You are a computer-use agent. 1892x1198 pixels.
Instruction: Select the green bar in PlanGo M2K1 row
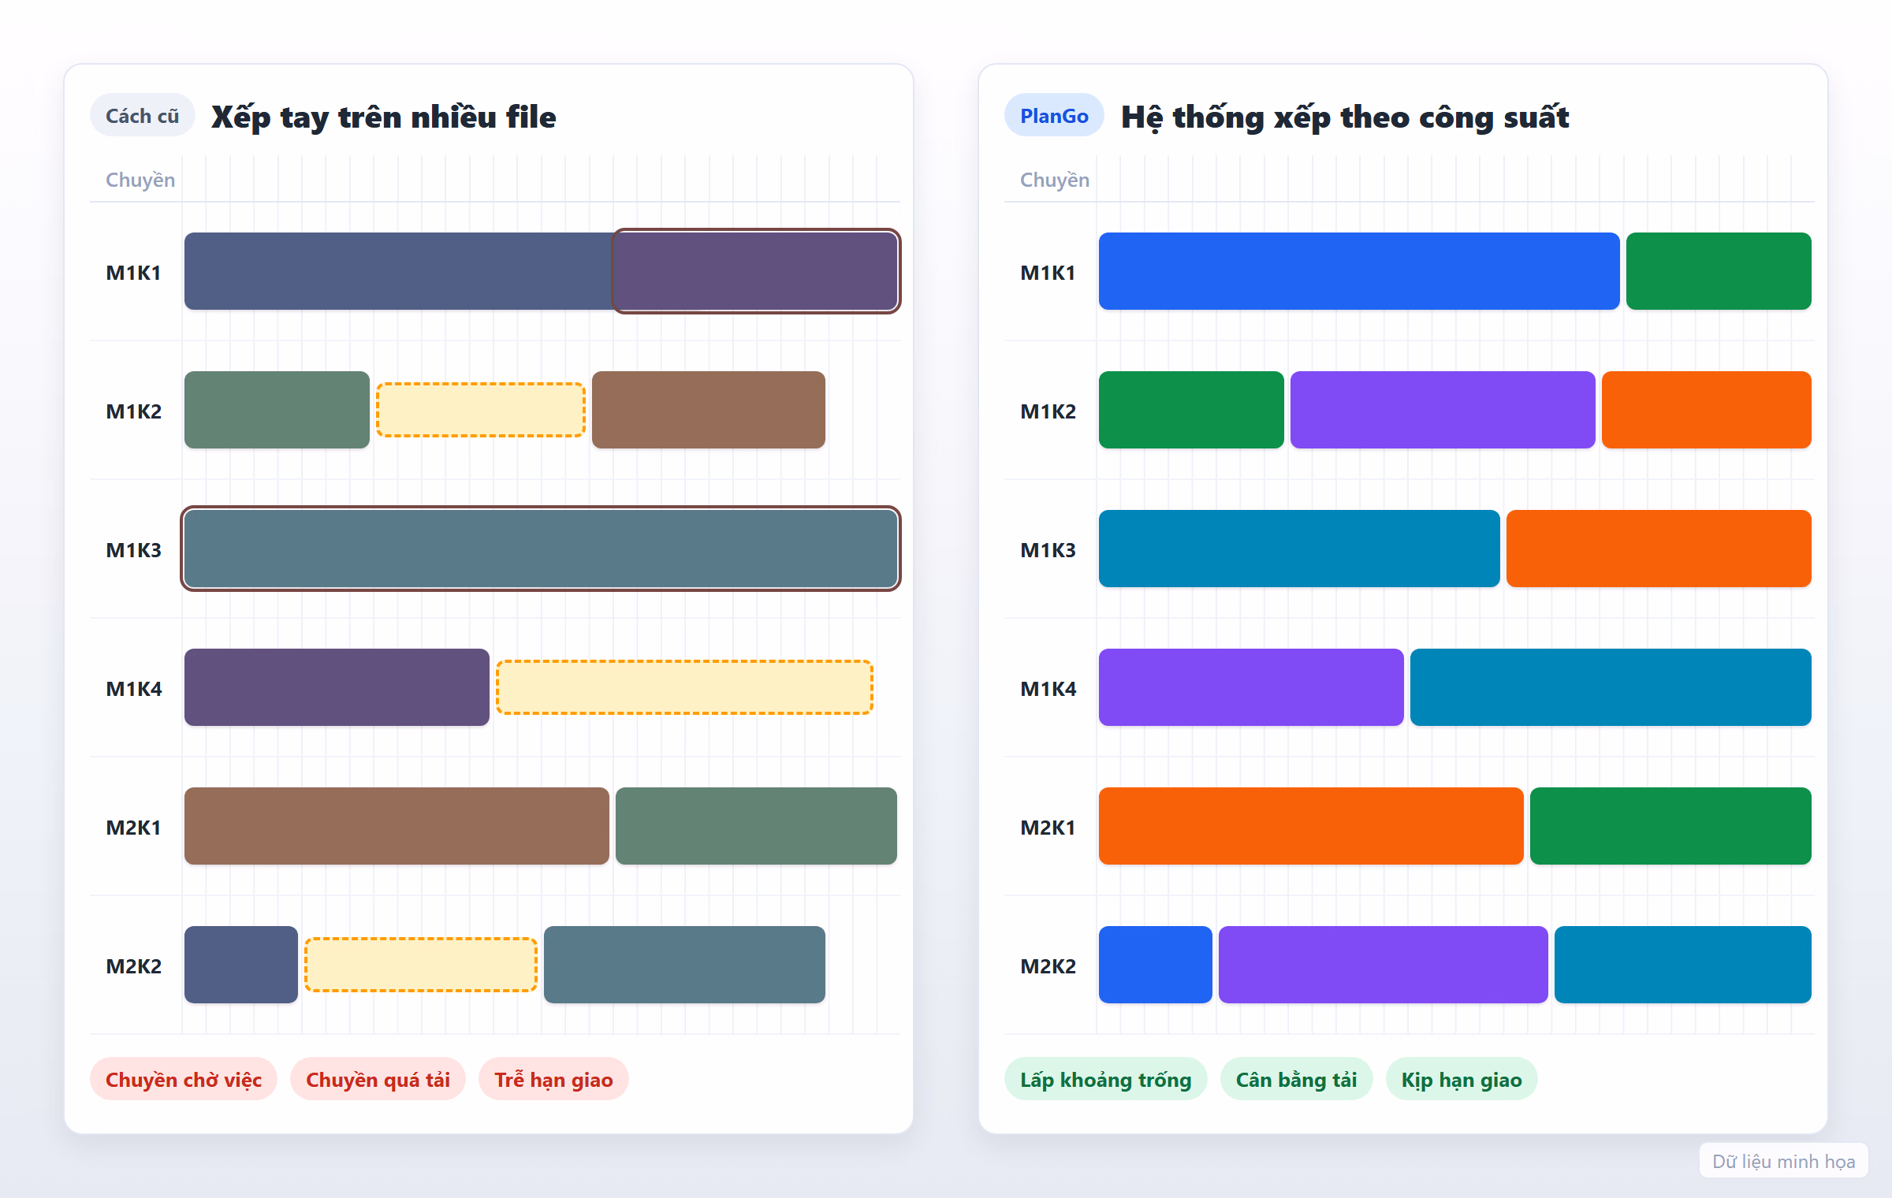[1670, 826]
